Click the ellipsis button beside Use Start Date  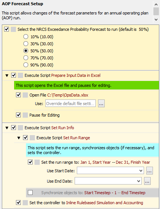coord(150,171)
